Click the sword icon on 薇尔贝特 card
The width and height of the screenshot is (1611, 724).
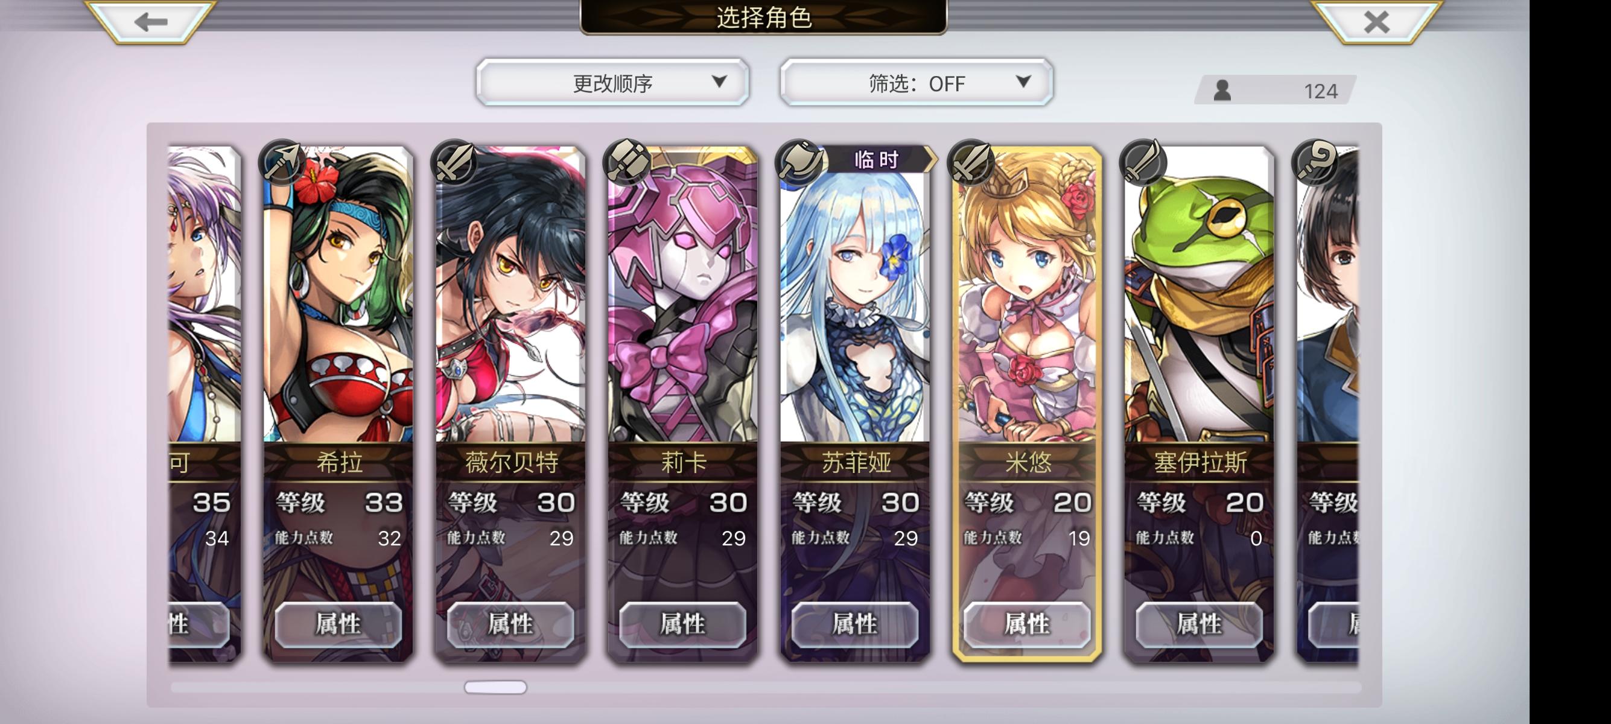coord(454,162)
